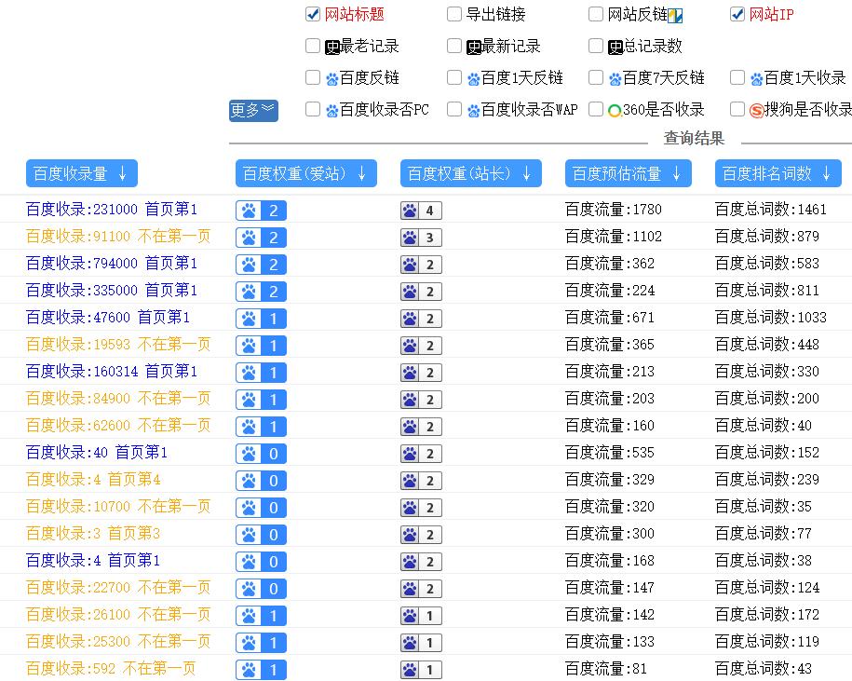Click the 爱站 weight badge in the 百度收录:160314 row
Image resolution: width=852 pixels, height=681 pixels.
point(261,373)
